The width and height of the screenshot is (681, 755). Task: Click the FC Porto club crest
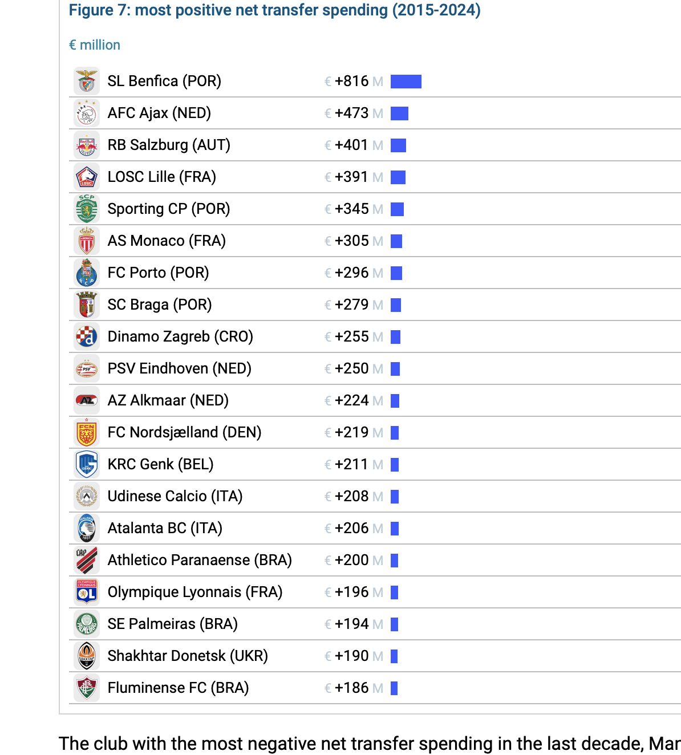tap(87, 273)
